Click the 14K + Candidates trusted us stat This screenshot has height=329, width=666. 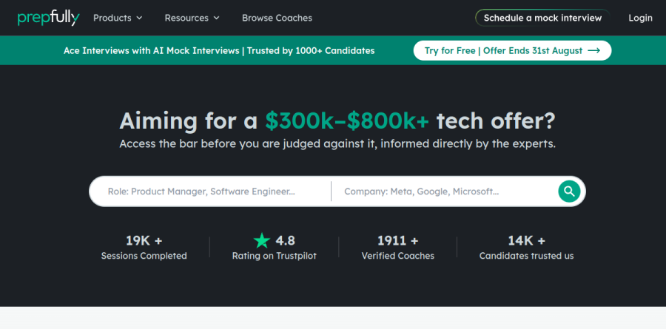[526, 248]
